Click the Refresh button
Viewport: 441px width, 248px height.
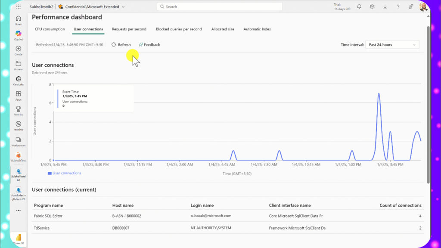(x=121, y=45)
